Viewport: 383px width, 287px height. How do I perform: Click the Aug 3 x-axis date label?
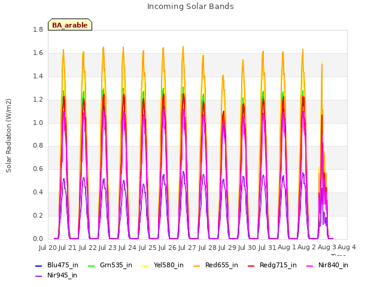click(x=327, y=247)
